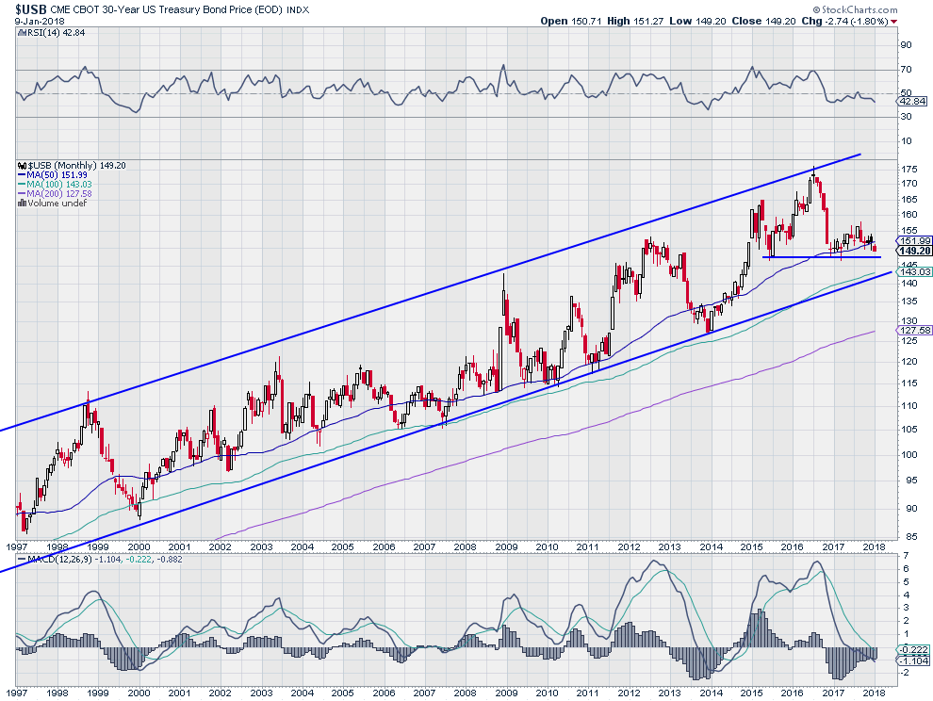Click the date '9-Jan-2018'

40,21
